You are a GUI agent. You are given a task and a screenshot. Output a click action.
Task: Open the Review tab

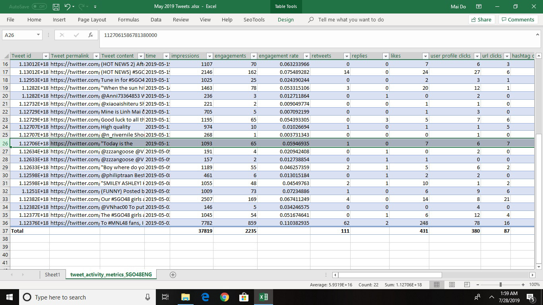181,19
